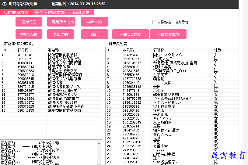Select member QQ number 366274237
Viewport: 248px width, 165px height.
[131, 59]
